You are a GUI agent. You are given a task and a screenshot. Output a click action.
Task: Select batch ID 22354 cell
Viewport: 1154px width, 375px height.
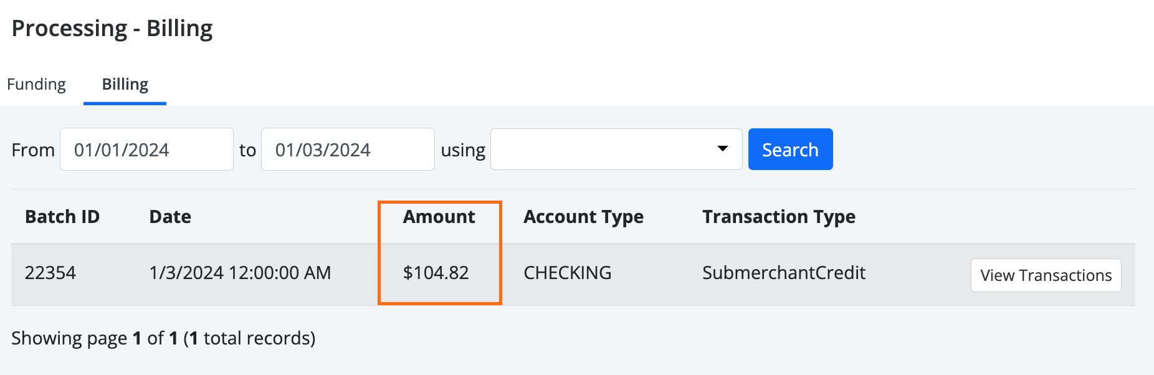(50, 273)
